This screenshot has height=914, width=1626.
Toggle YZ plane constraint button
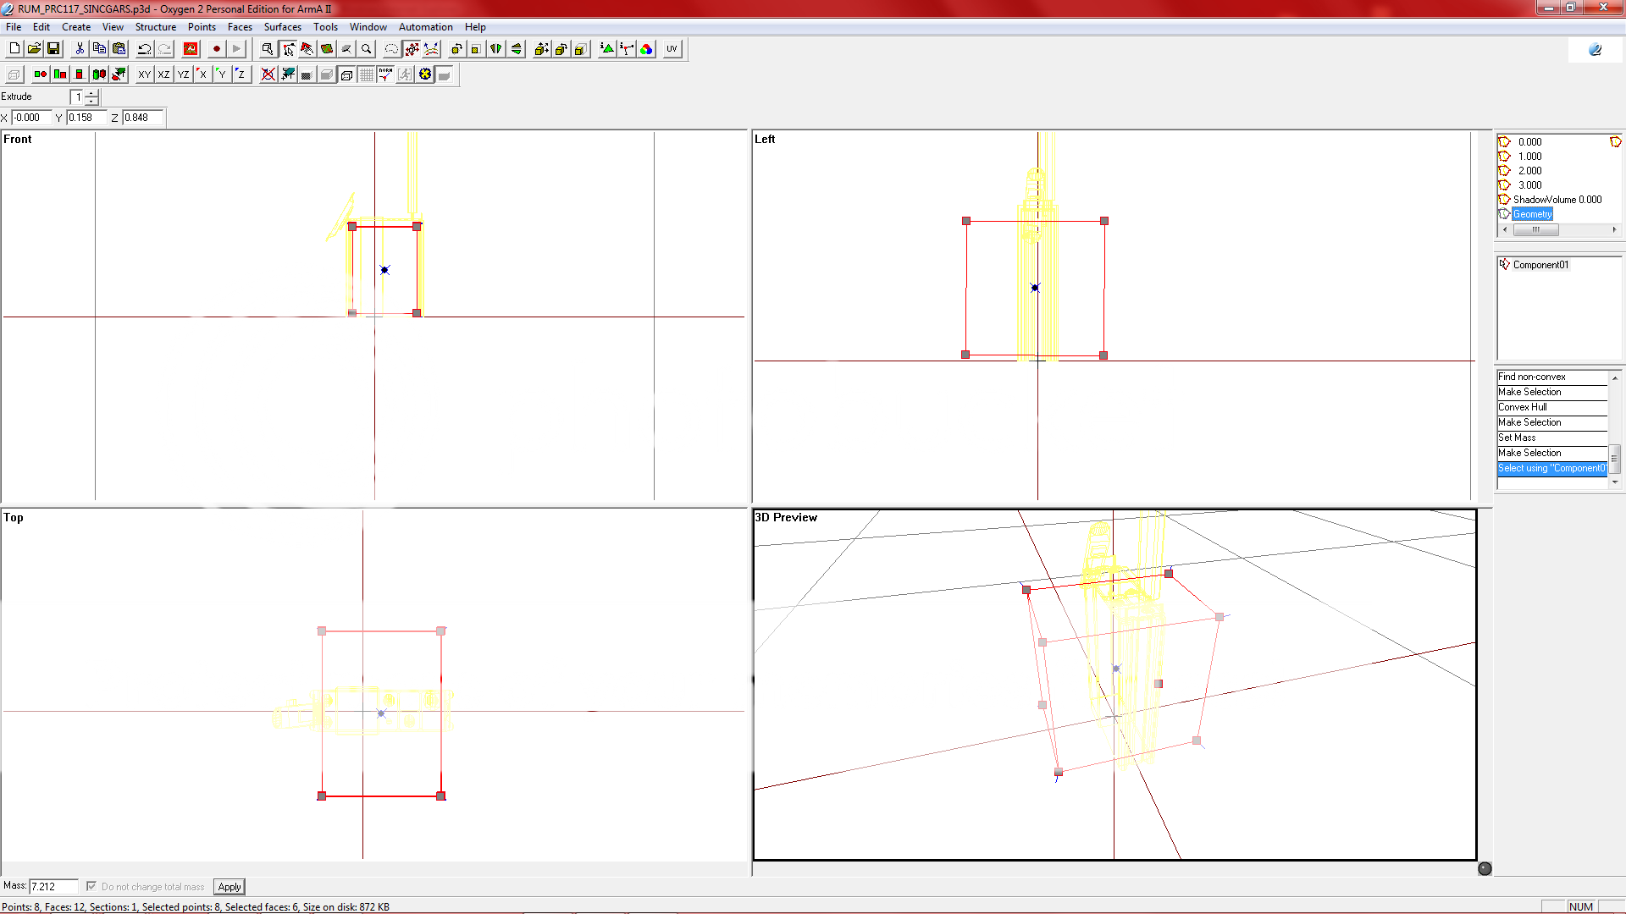point(183,74)
